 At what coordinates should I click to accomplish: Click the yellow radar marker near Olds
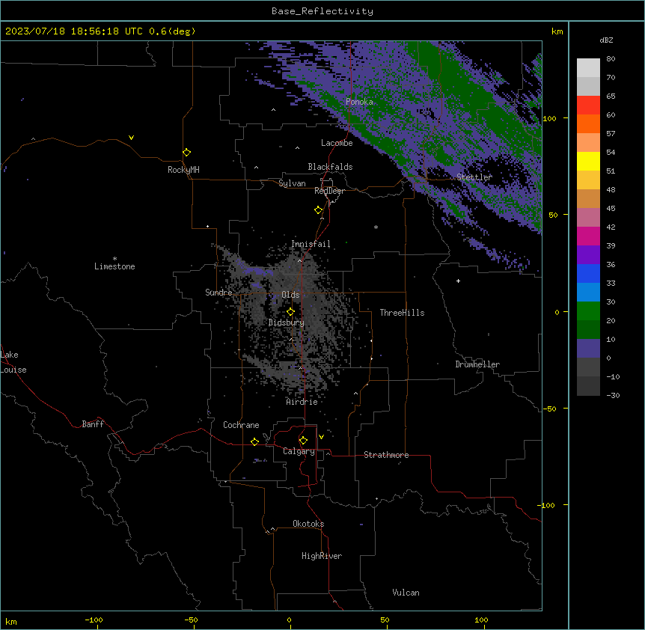290,312
